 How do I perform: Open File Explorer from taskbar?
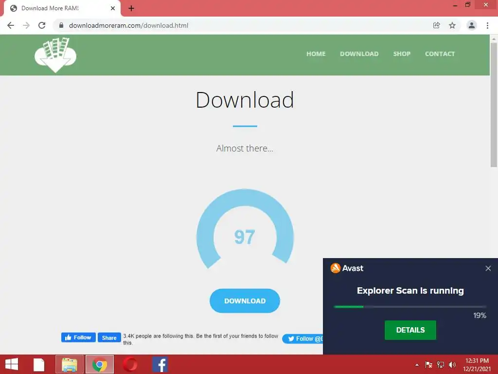70,364
